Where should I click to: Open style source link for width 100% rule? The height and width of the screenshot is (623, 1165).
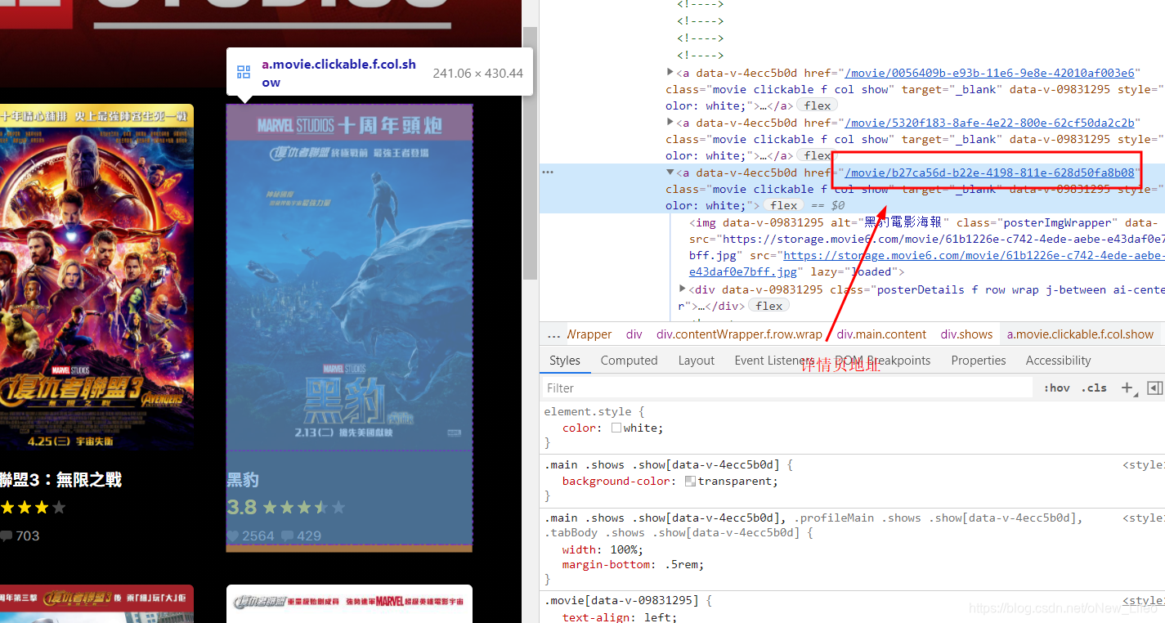[x=1143, y=518]
